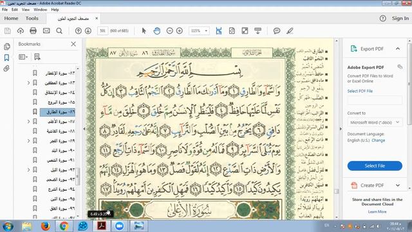The width and height of the screenshot is (412, 232).
Task: Fit one full page icon
Action: pyautogui.click(x=232, y=31)
